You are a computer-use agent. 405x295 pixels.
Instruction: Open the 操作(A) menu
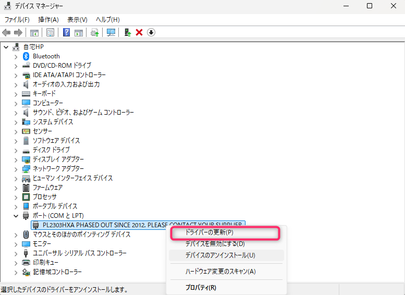[48, 20]
